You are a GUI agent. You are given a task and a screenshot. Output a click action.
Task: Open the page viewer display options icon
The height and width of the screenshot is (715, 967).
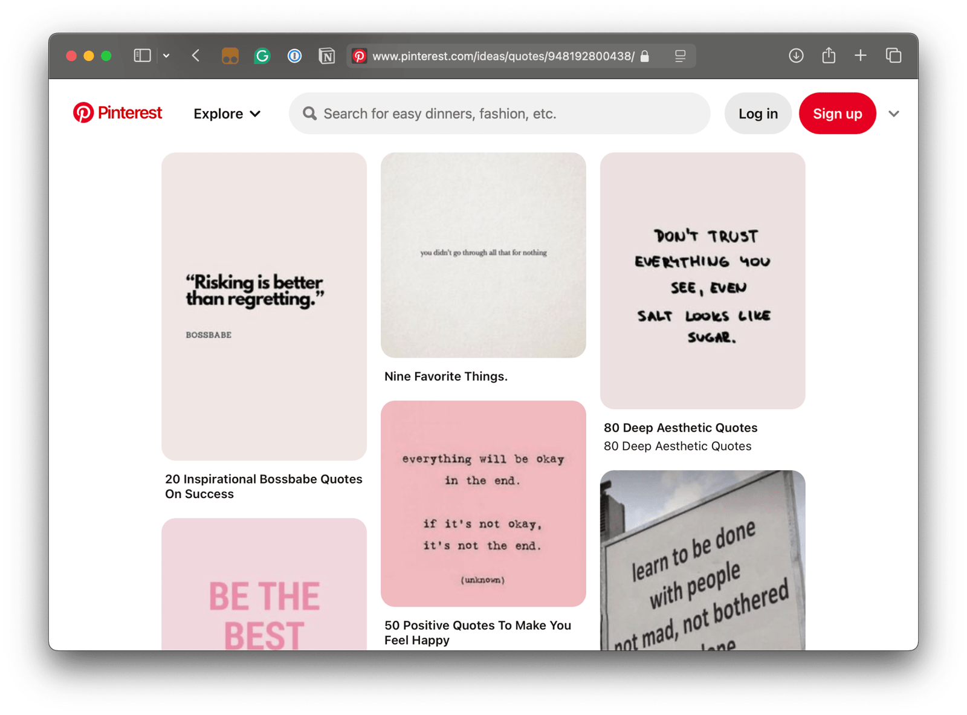coord(679,56)
